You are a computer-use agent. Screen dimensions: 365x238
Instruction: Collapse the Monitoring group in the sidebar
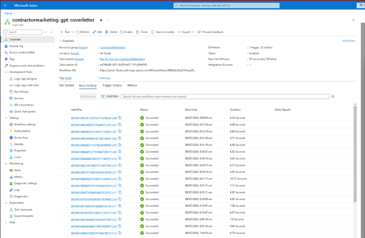tap(6, 164)
